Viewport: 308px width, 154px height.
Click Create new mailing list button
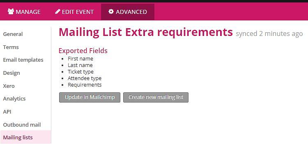[156, 97]
